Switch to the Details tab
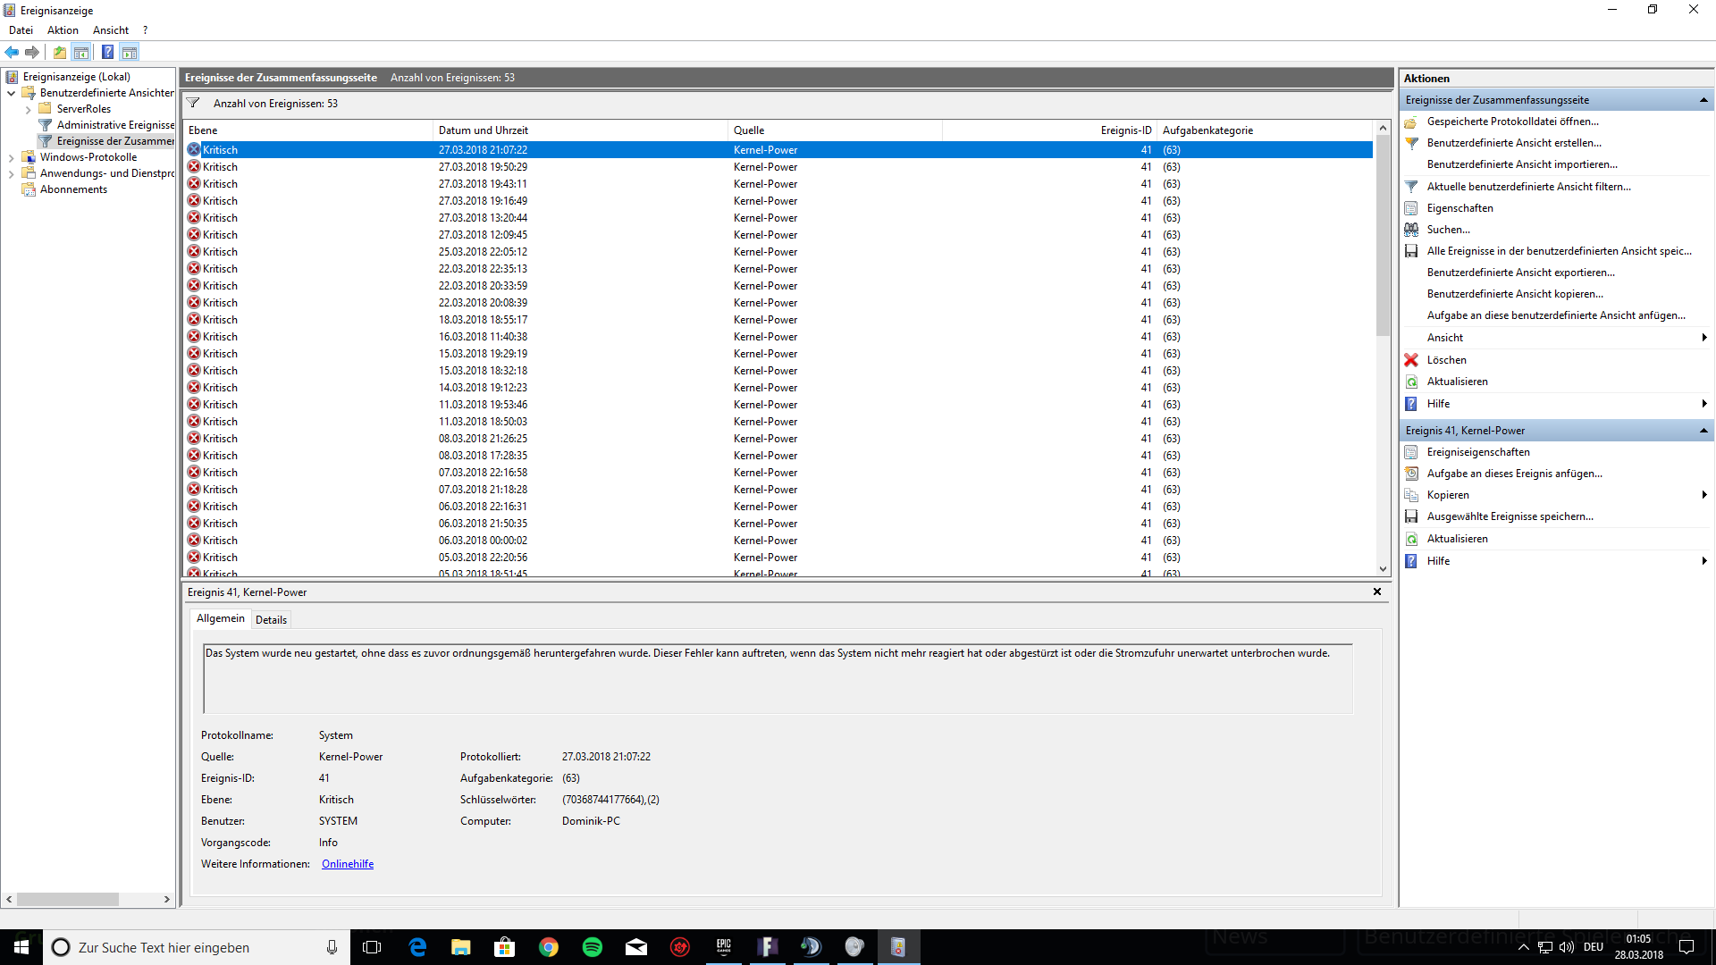This screenshot has width=1716, height=965. click(271, 619)
